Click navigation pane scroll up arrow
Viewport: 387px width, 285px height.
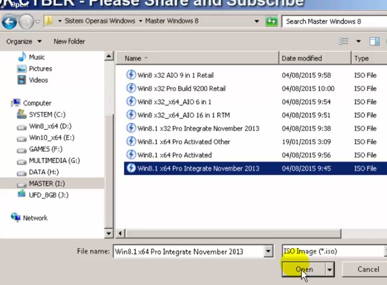click(109, 56)
